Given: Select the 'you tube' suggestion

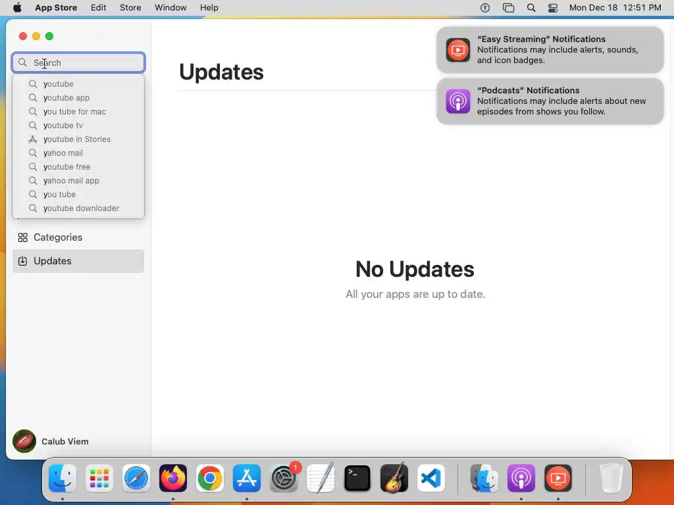Looking at the screenshot, I should pos(78,194).
